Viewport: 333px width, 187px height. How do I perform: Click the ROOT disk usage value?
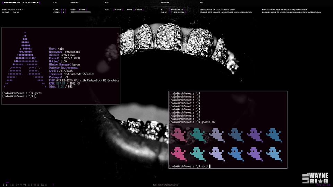(118, 10)
